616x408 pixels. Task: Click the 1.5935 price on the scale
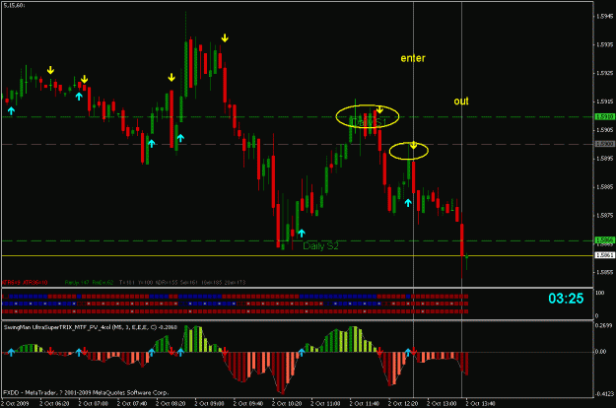(x=605, y=44)
